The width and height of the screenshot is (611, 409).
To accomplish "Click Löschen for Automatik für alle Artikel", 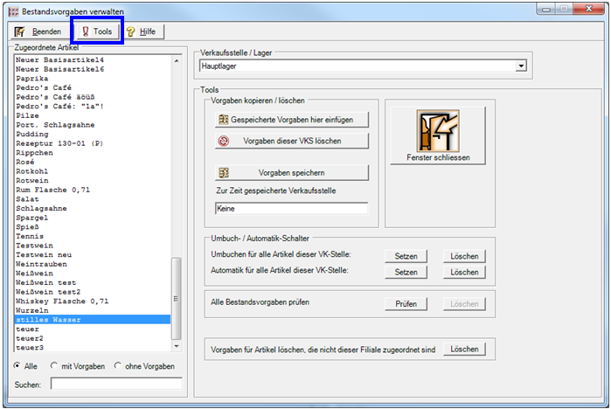I will coord(464,272).
